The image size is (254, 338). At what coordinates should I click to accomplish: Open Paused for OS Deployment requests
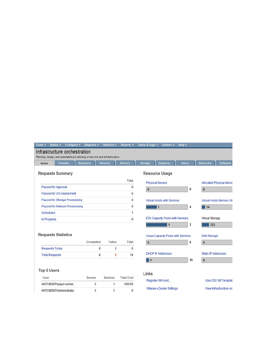59,193
